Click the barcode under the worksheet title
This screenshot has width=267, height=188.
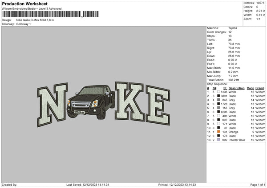(51, 14)
